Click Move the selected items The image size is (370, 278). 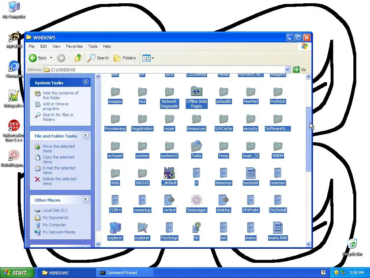pyautogui.click(x=59, y=148)
